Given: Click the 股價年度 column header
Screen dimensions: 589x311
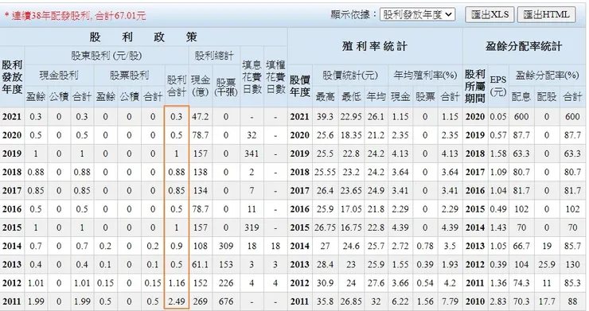Looking at the screenshot, I should coord(299,86).
